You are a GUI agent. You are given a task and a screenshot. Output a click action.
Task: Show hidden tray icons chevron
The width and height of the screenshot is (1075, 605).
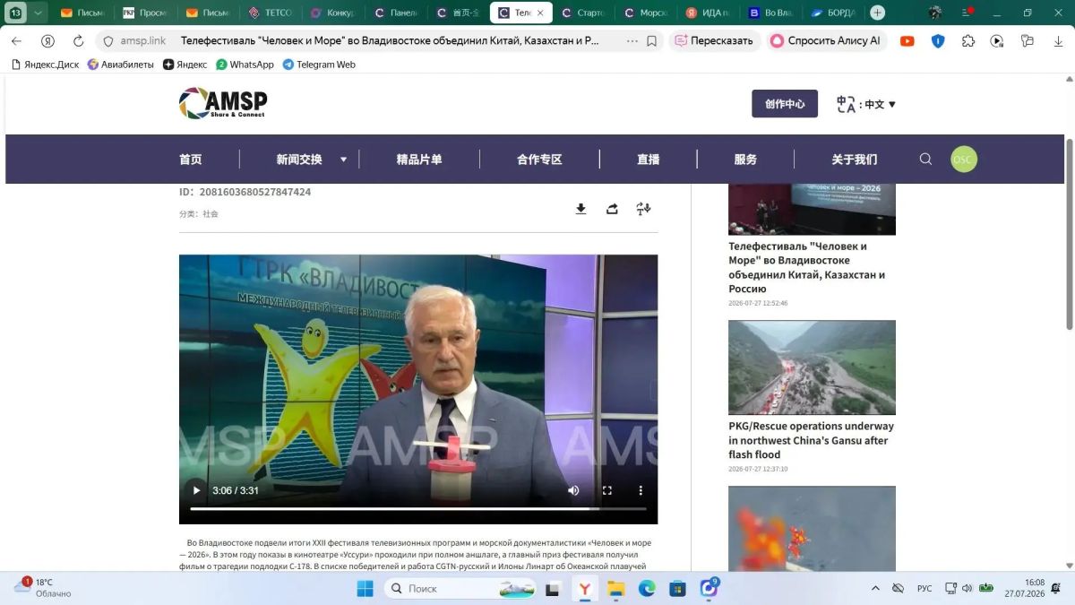point(875,588)
